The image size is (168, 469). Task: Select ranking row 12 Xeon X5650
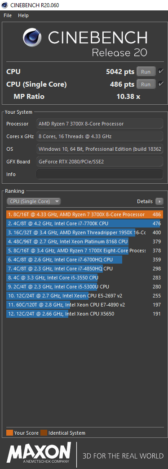coord(84,314)
